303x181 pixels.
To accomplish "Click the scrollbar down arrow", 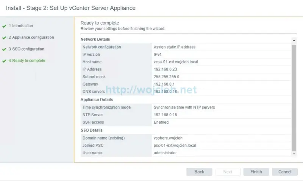I will pos(294,154).
